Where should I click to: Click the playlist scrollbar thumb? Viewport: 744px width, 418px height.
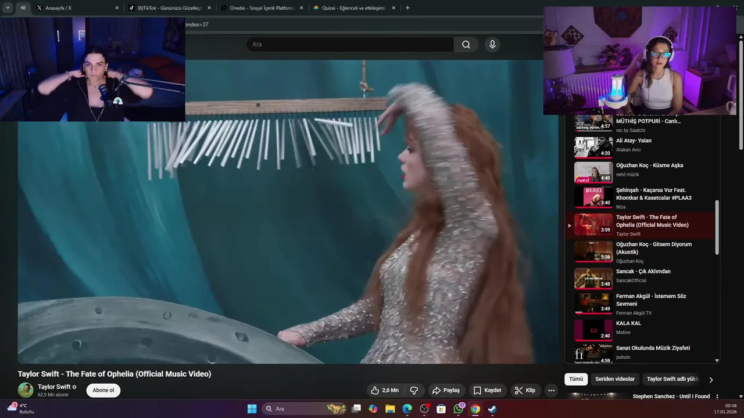pos(717,227)
